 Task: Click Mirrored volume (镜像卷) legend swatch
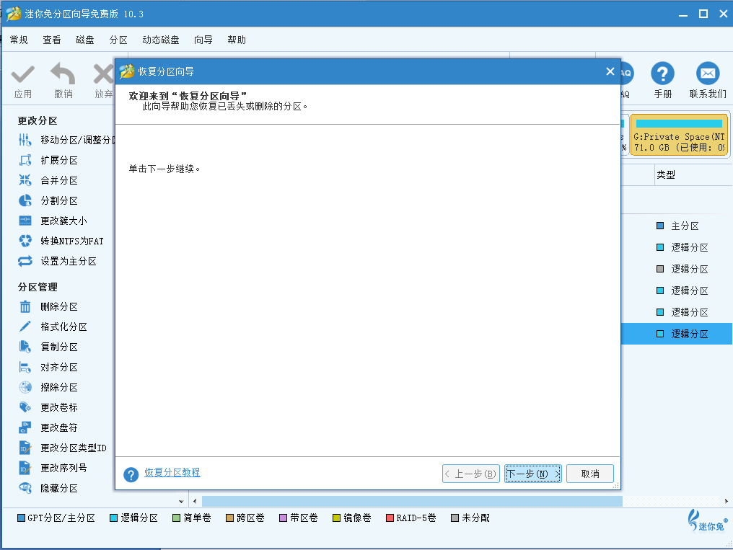click(336, 518)
